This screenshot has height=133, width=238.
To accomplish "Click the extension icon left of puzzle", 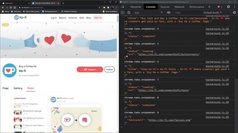I will click(x=104, y=7).
